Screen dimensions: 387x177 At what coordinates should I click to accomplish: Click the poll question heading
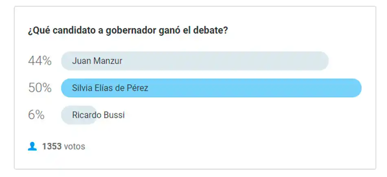coord(128,31)
